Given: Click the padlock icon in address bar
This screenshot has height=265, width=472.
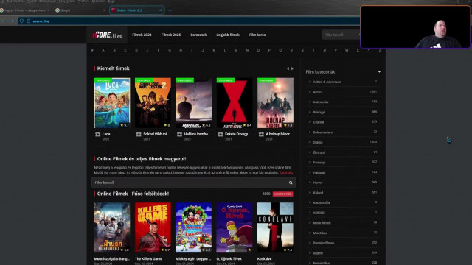Looking at the screenshot, I should tap(29, 21).
